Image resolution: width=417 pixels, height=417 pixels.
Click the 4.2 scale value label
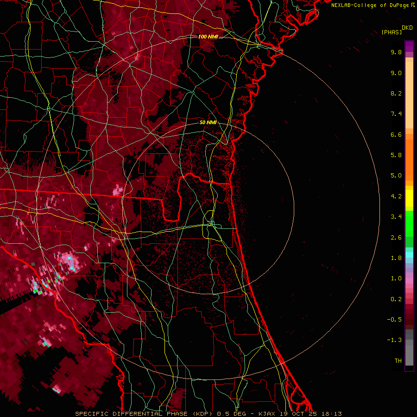396,196
